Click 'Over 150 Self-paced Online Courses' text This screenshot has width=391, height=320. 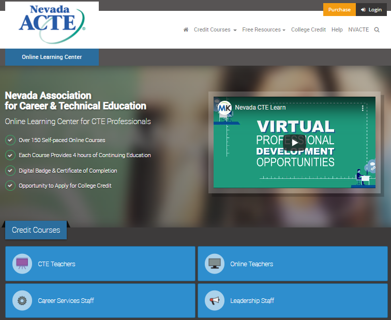coord(62,140)
